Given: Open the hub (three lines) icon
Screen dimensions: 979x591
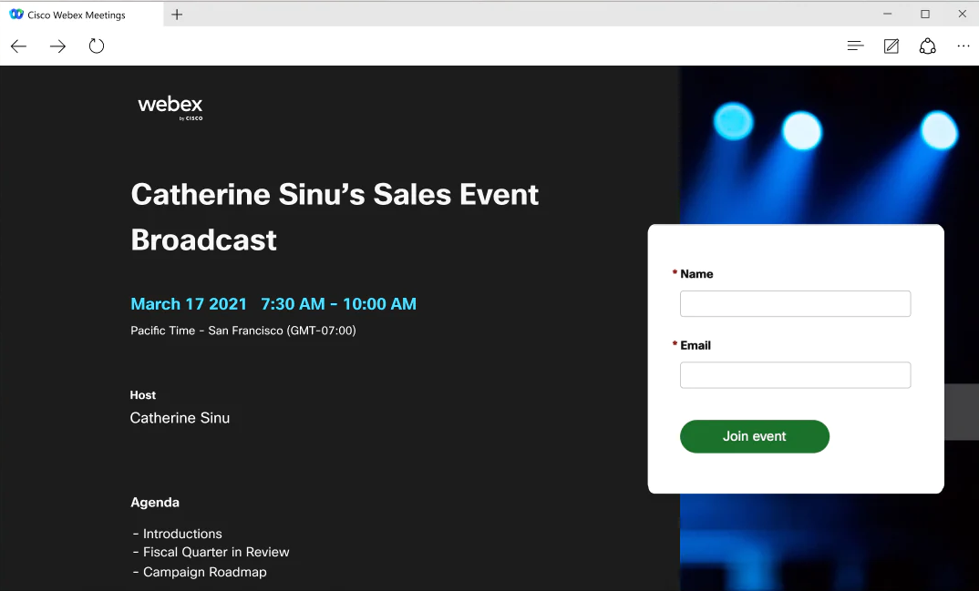Looking at the screenshot, I should tap(855, 46).
